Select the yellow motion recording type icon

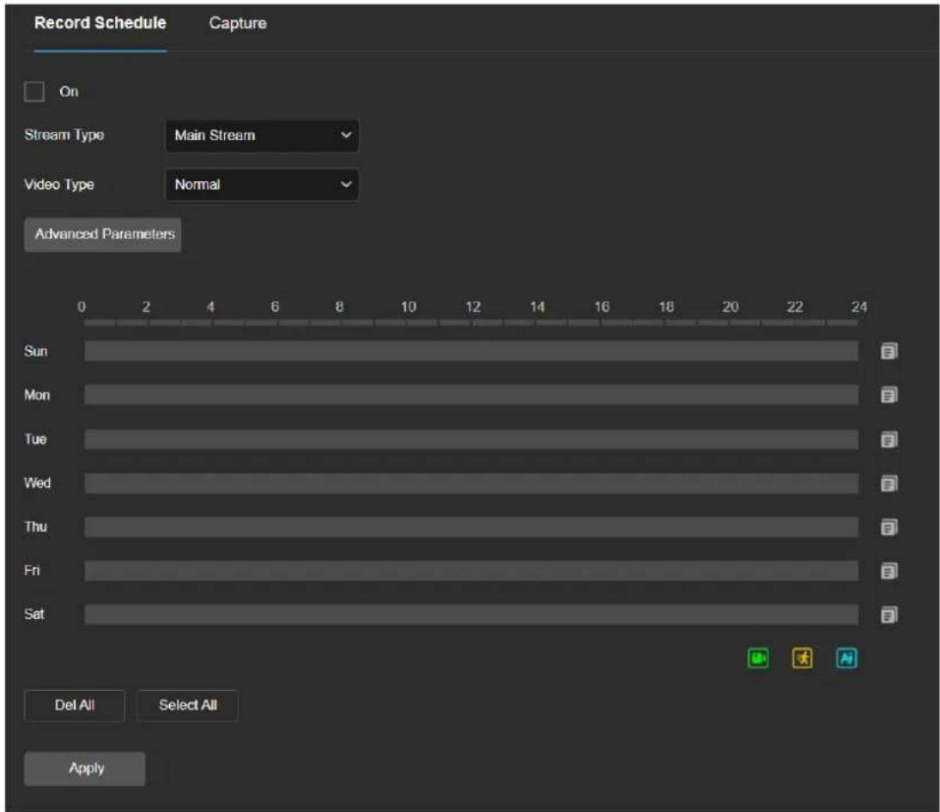802,658
